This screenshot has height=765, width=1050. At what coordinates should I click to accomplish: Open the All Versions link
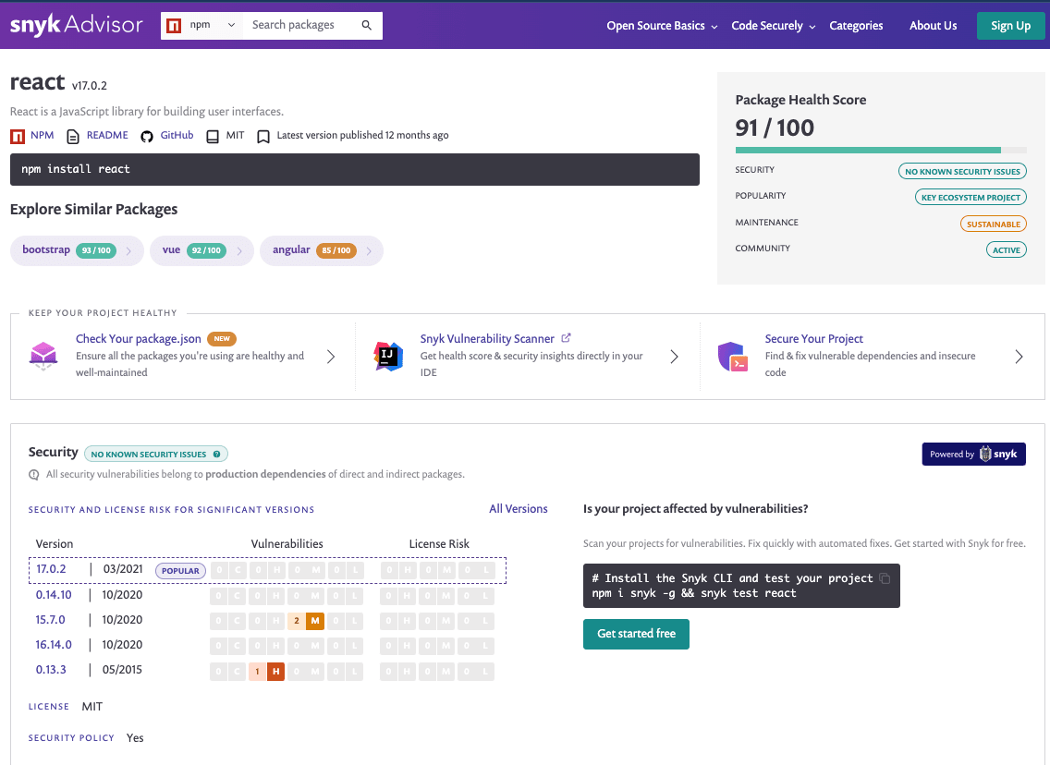pos(519,509)
